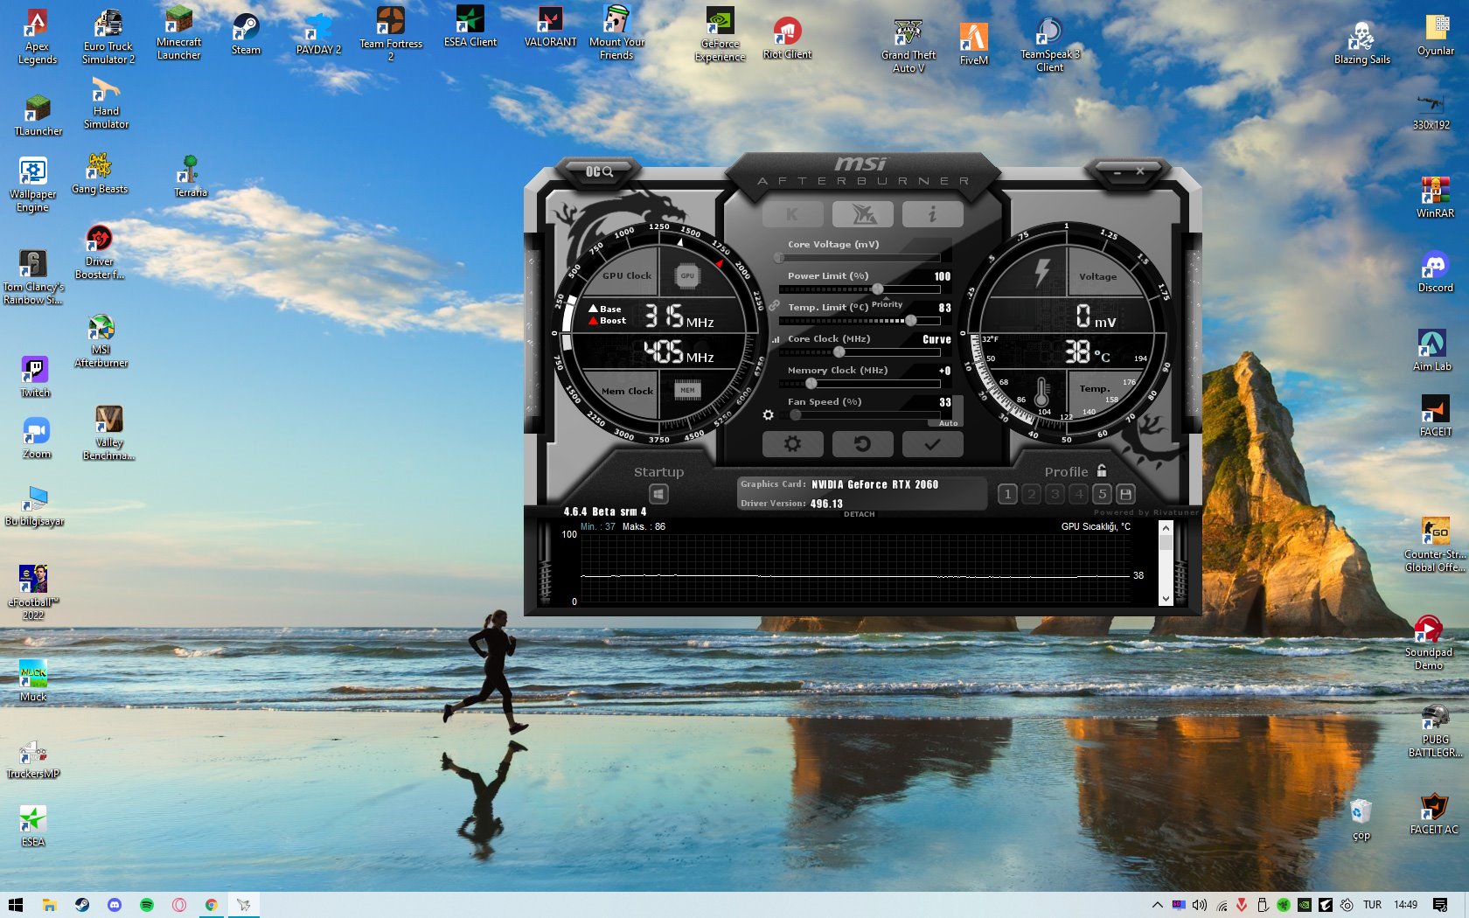Viewport: 1469px width, 918px height.
Task: Toggle the power and temp link icon
Action: [774, 305]
